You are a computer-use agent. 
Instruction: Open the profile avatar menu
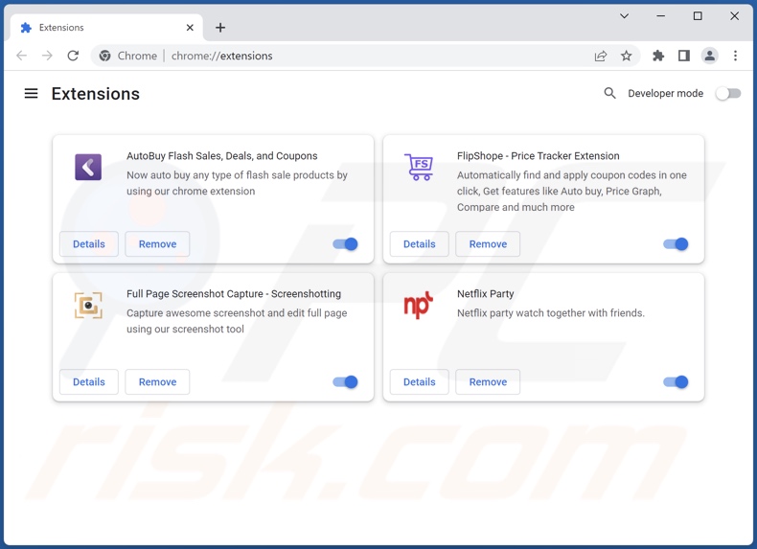[x=710, y=56]
